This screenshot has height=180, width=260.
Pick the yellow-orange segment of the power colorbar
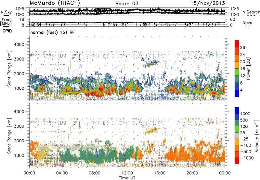(237, 65)
